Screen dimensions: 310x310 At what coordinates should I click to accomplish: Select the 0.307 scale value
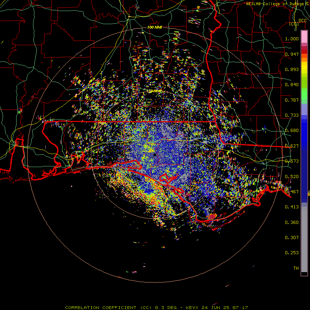(292, 238)
